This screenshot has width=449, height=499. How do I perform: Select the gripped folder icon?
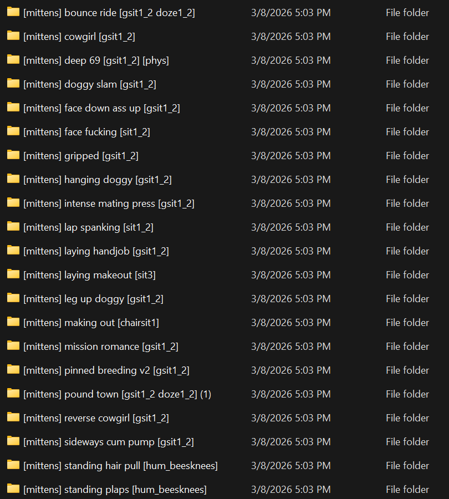(x=13, y=155)
